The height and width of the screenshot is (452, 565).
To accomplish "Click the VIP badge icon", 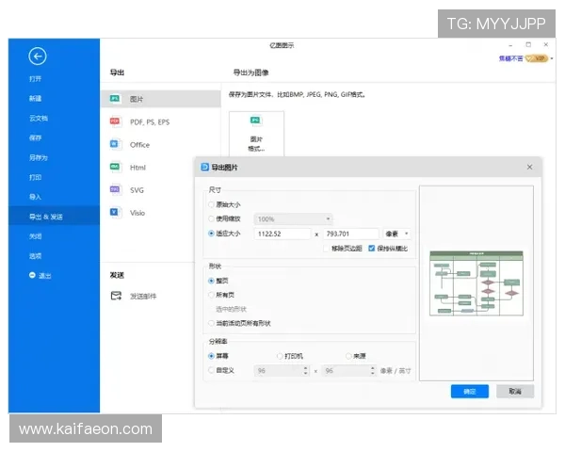I will pyautogui.click(x=537, y=58).
